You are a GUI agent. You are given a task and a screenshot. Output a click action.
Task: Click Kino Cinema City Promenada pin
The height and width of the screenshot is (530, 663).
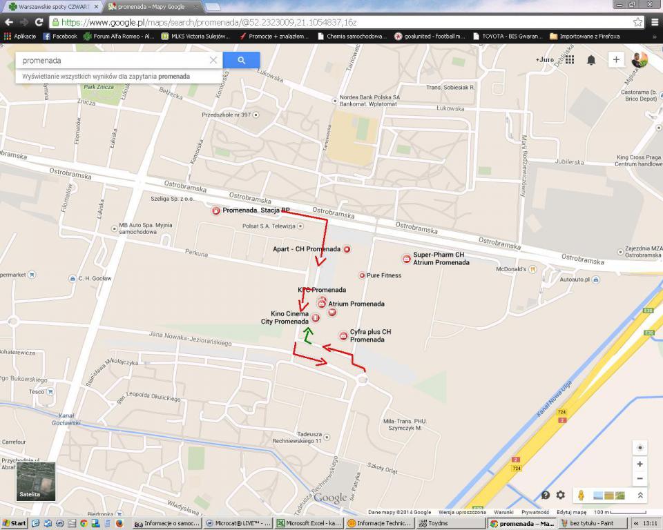(x=316, y=317)
